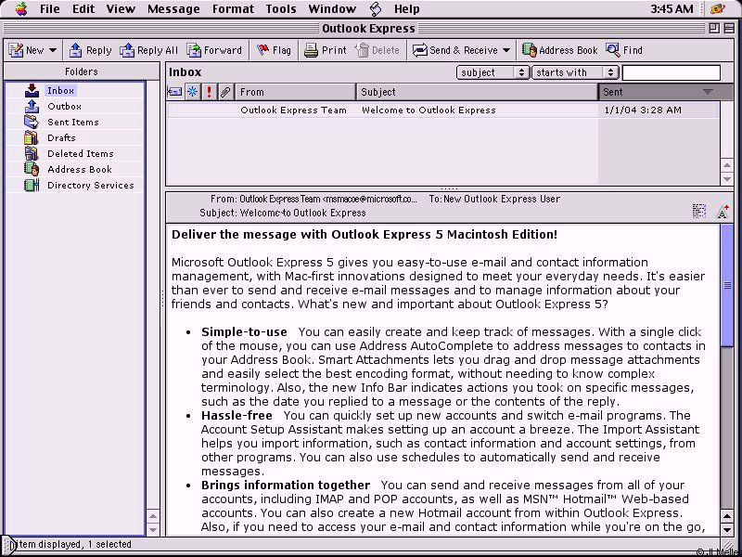Click the message character set icon
The width and height of the screenshot is (742, 557).
tap(698, 211)
